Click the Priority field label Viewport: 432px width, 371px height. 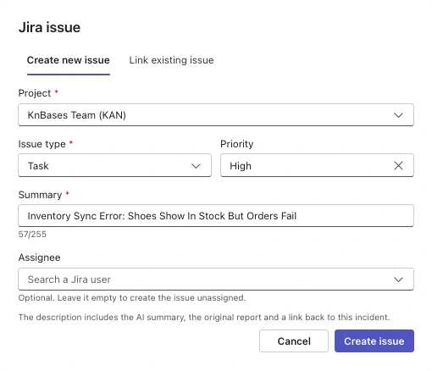coord(237,144)
